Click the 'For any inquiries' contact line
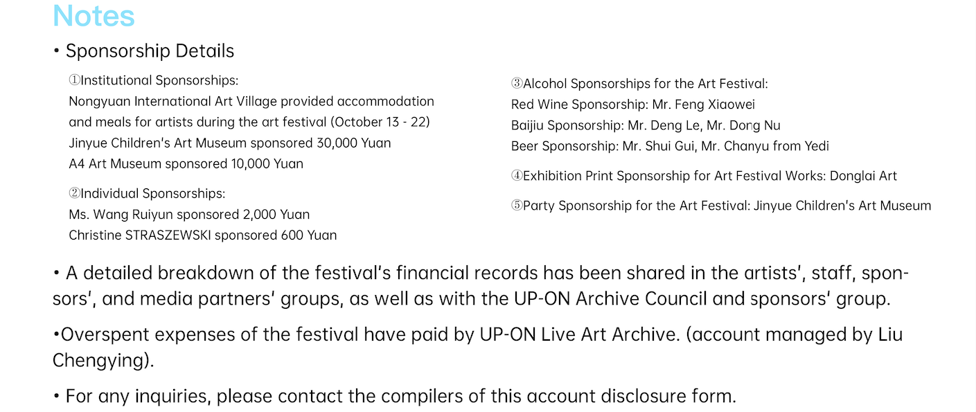The width and height of the screenshot is (976, 412). pyautogui.click(x=395, y=397)
